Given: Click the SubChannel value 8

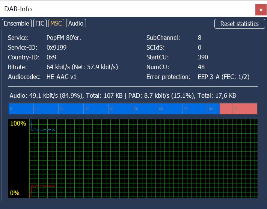Looking at the screenshot, I should pos(199,38).
